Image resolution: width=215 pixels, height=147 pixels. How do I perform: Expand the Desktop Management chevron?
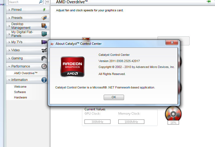click(9, 26)
